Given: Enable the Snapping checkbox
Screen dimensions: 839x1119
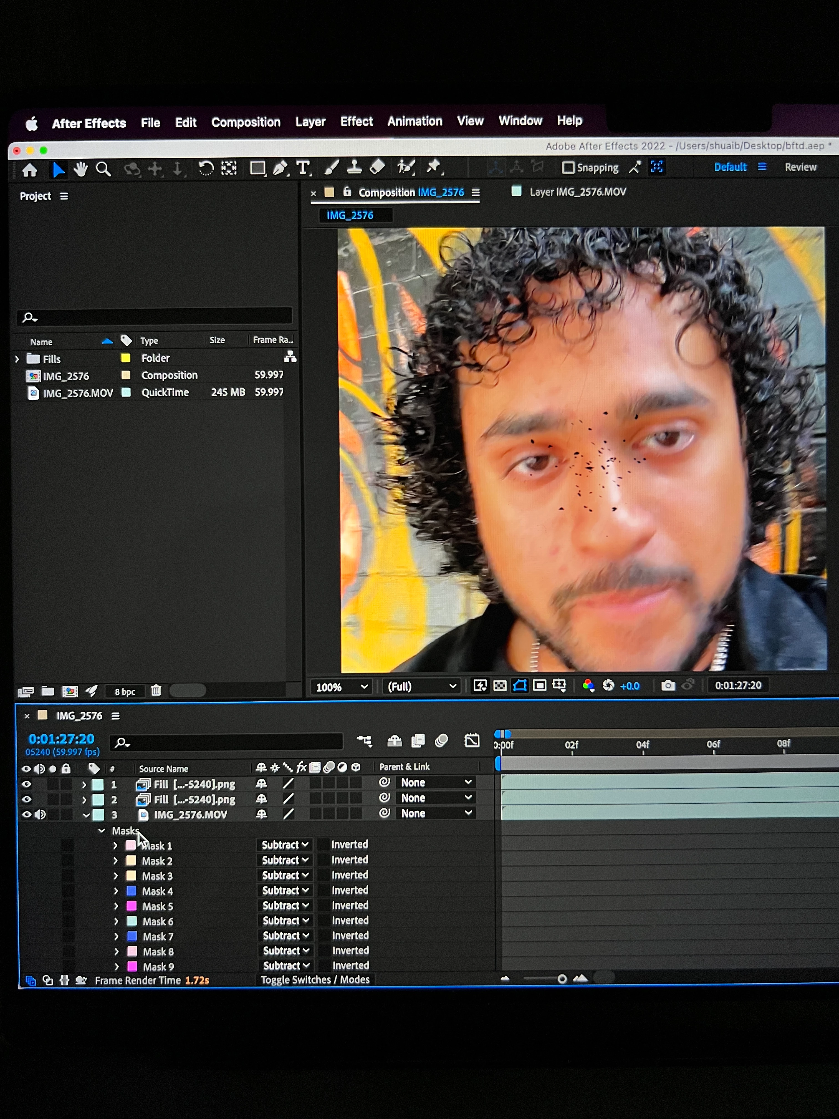Looking at the screenshot, I should click(568, 167).
